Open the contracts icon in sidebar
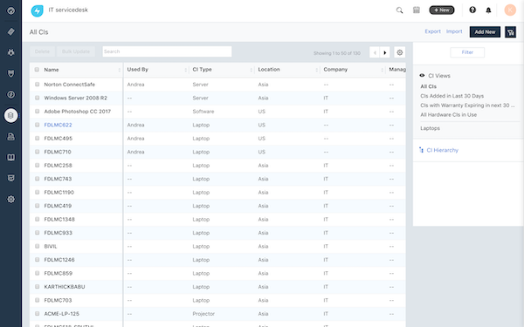Image resolution: width=524 pixels, height=327 pixels. click(x=10, y=137)
